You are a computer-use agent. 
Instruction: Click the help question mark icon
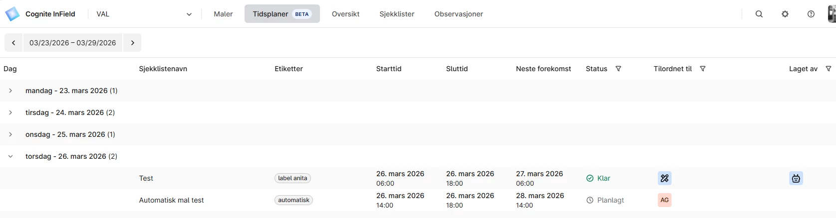point(811,14)
